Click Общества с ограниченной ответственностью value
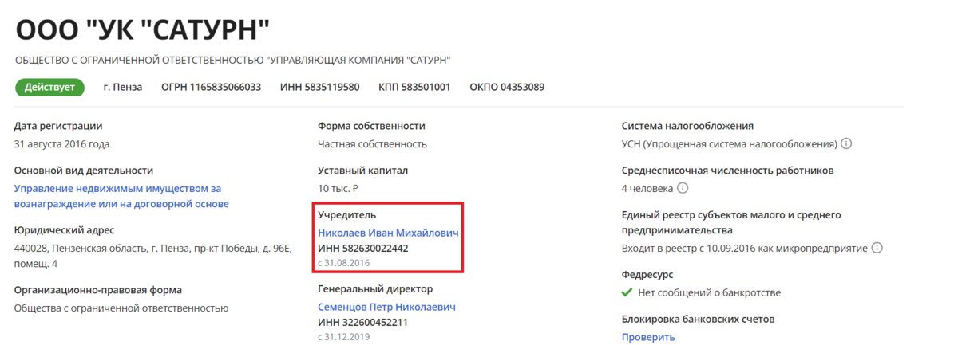Viewport: 958px width, 345px height. tap(121, 308)
